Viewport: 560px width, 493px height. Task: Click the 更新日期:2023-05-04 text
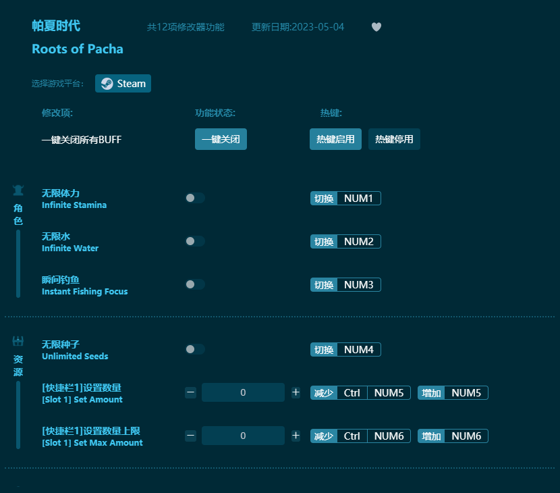pyautogui.click(x=298, y=27)
